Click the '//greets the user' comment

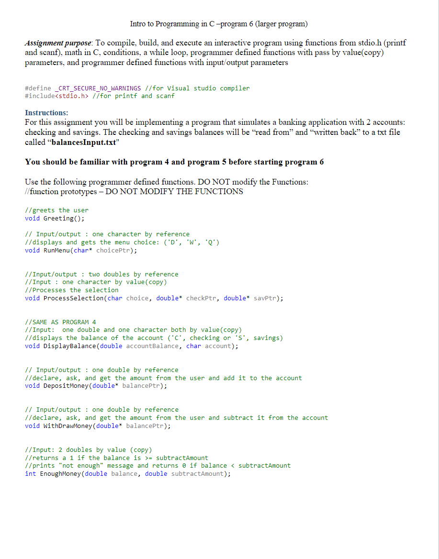click(56, 210)
